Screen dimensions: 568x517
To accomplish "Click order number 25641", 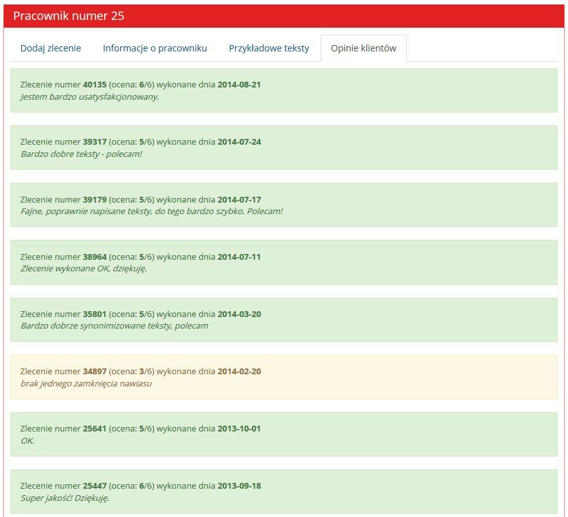I will pos(94,428).
